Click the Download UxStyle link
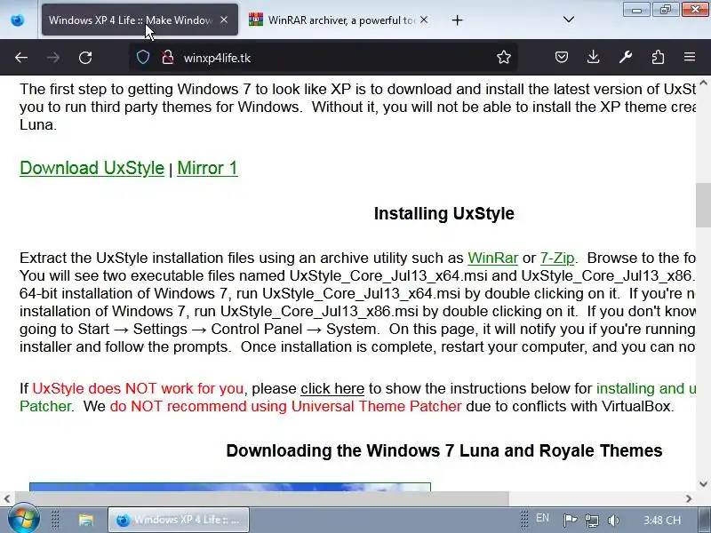This screenshot has width=711, height=533. [x=92, y=168]
